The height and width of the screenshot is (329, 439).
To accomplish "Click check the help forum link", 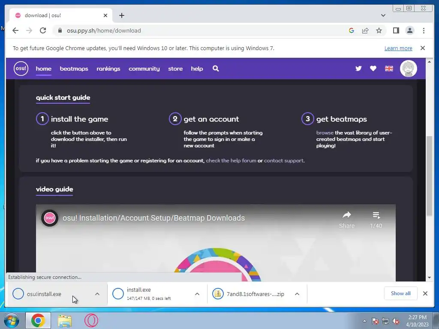I will click(231, 161).
